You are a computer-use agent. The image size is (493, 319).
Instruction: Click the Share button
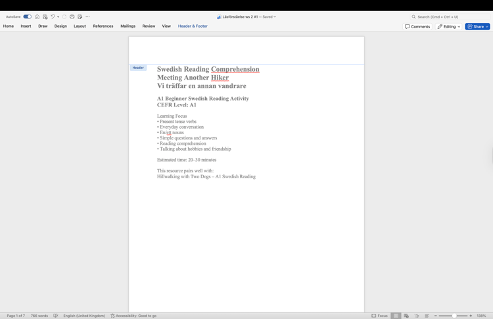click(x=477, y=26)
